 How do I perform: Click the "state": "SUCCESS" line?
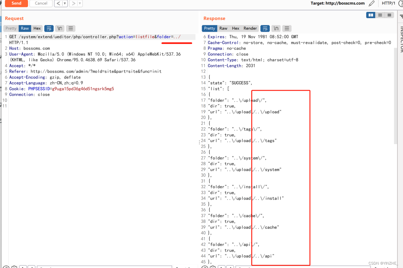pos(230,83)
